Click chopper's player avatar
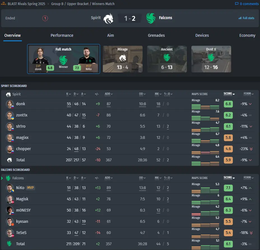 click(x=10, y=149)
